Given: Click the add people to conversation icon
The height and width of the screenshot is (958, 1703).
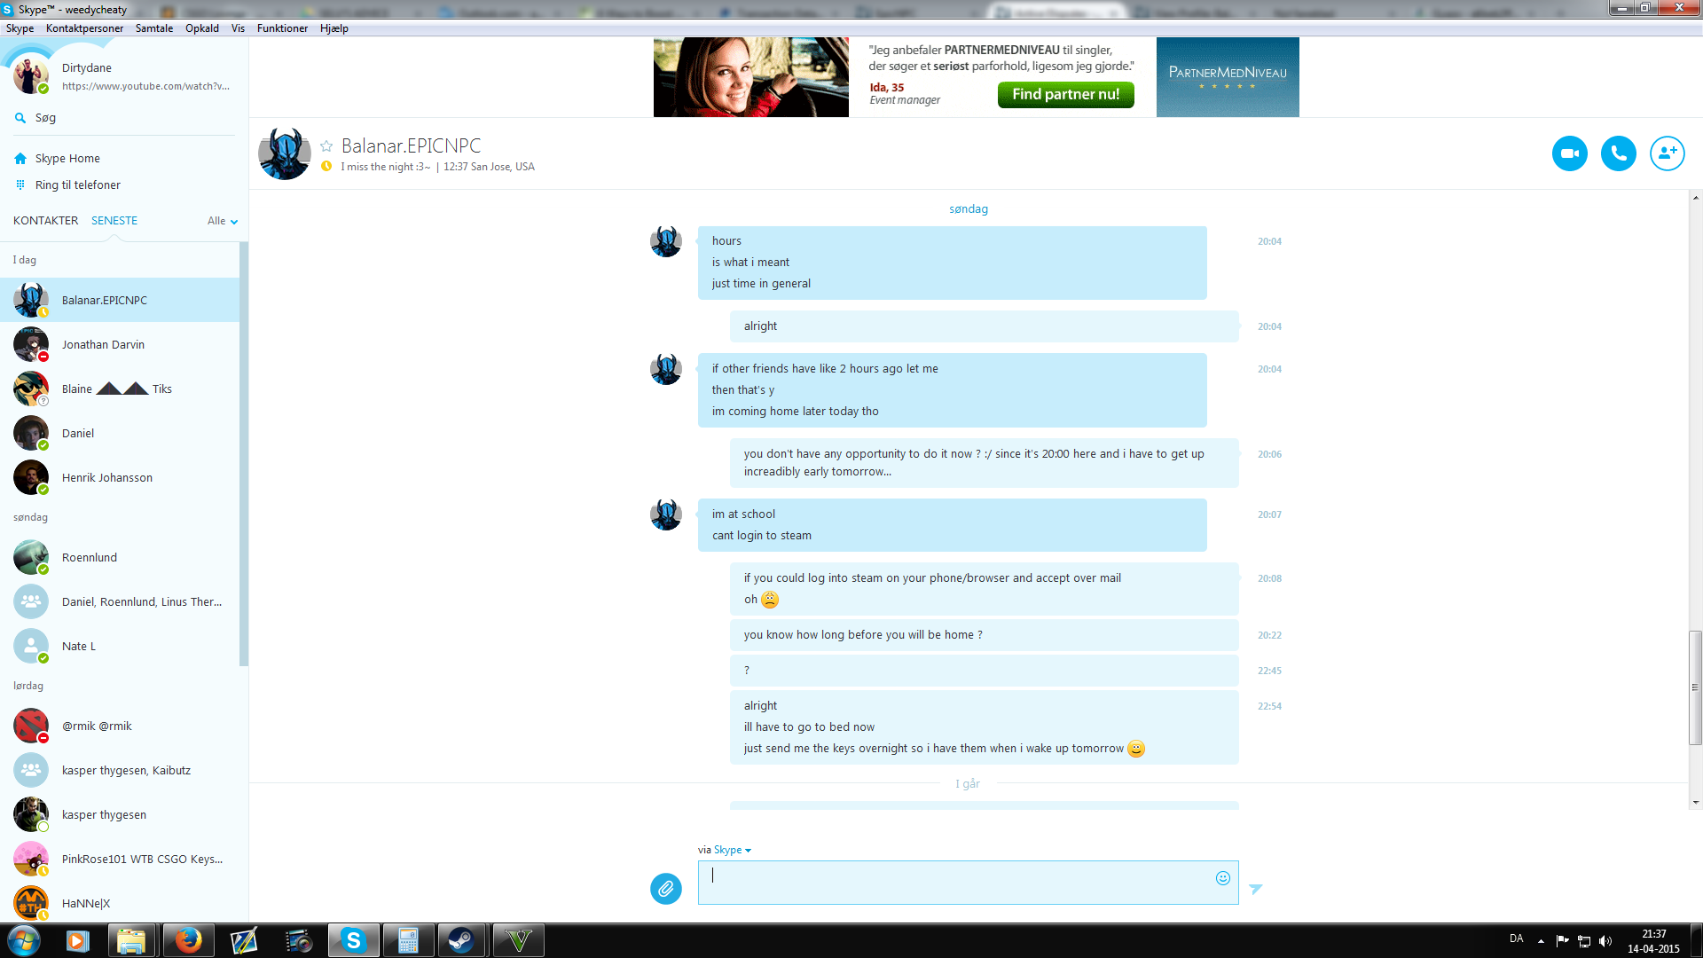Looking at the screenshot, I should [1667, 153].
